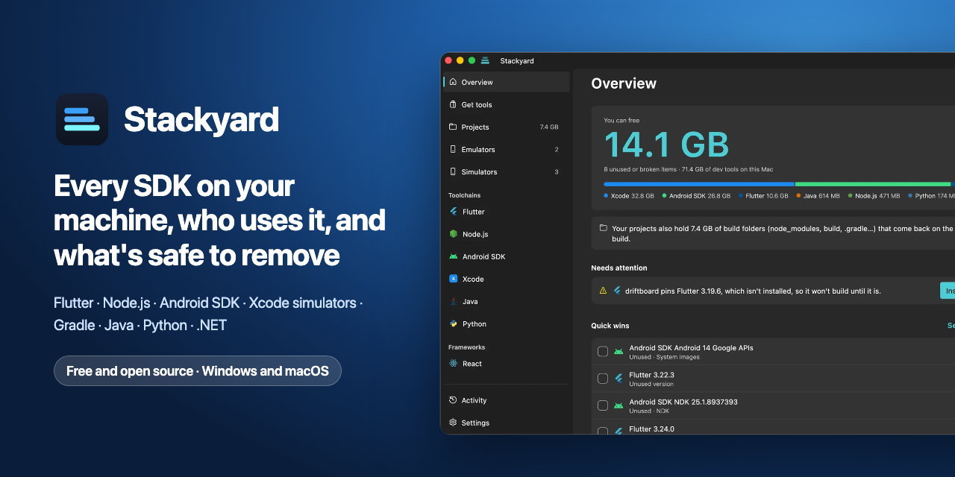Viewport: 955px width, 477px height.
Task: Click the 'driftboard pins Flutter 3.19.6' message
Action: pos(753,291)
